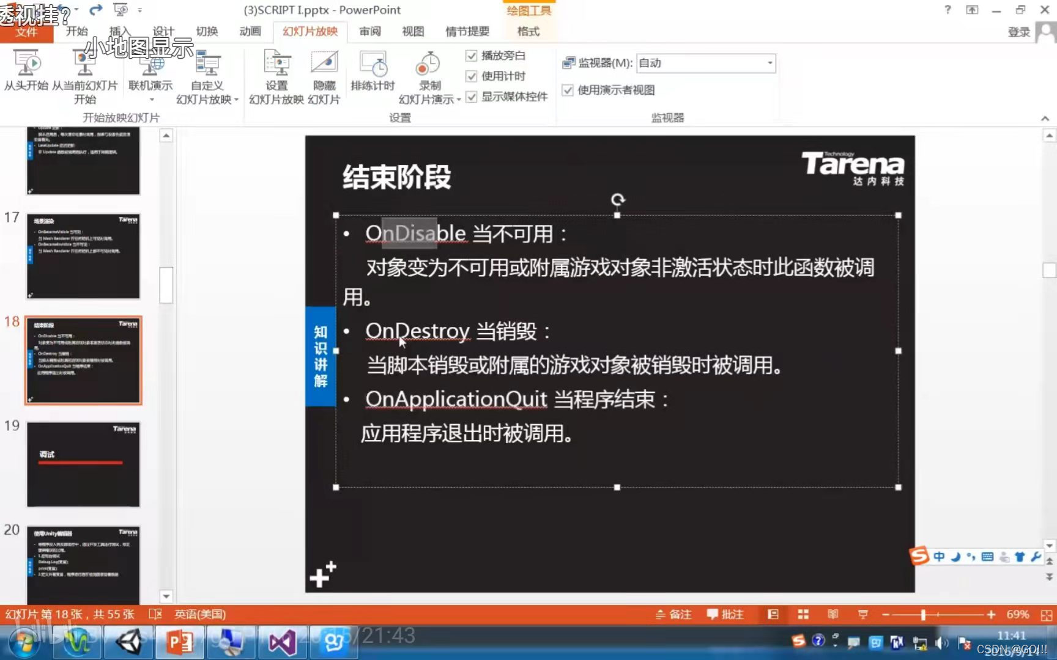Adjust the zoom slider at bottom right
The image size is (1057, 660).
coord(922,614)
